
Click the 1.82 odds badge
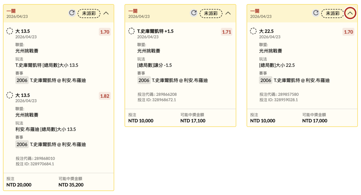click(x=105, y=96)
